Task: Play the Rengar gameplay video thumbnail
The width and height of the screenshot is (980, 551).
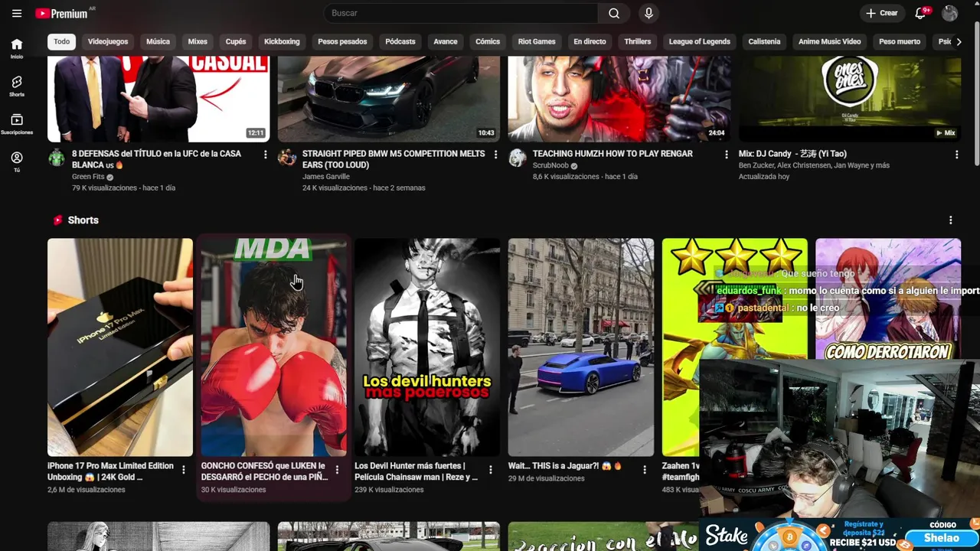Action: tap(619, 99)
